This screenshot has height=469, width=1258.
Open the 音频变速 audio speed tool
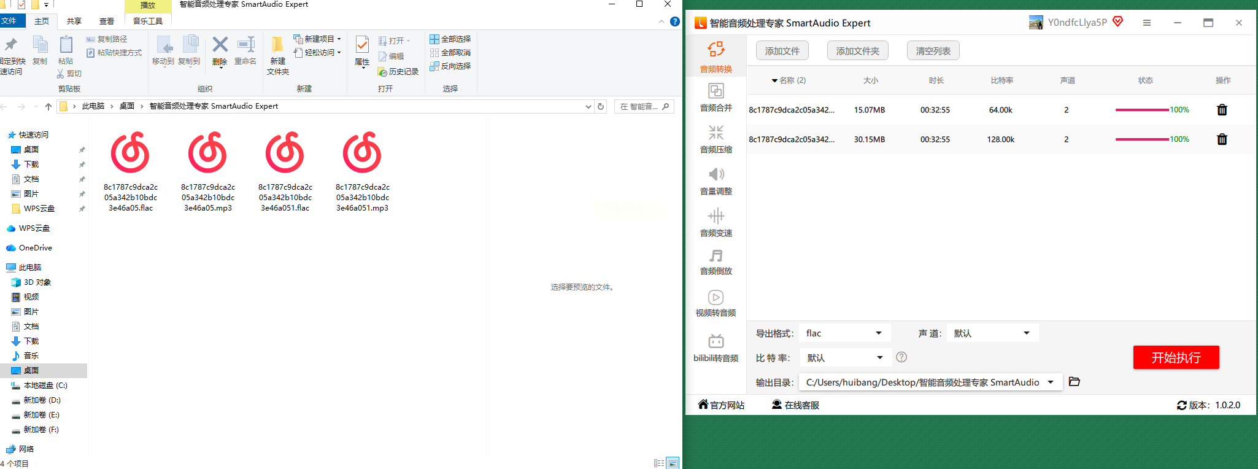[x=716, y=222]
